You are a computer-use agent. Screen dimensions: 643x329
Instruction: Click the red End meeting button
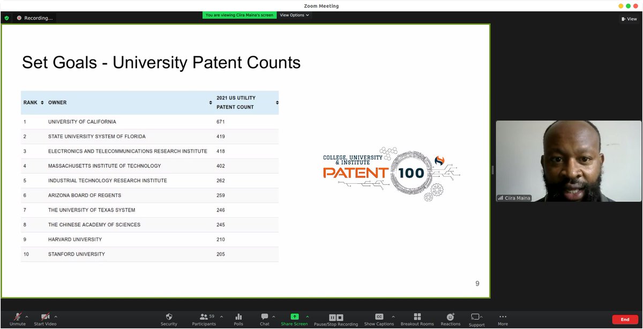pos(625,319)
